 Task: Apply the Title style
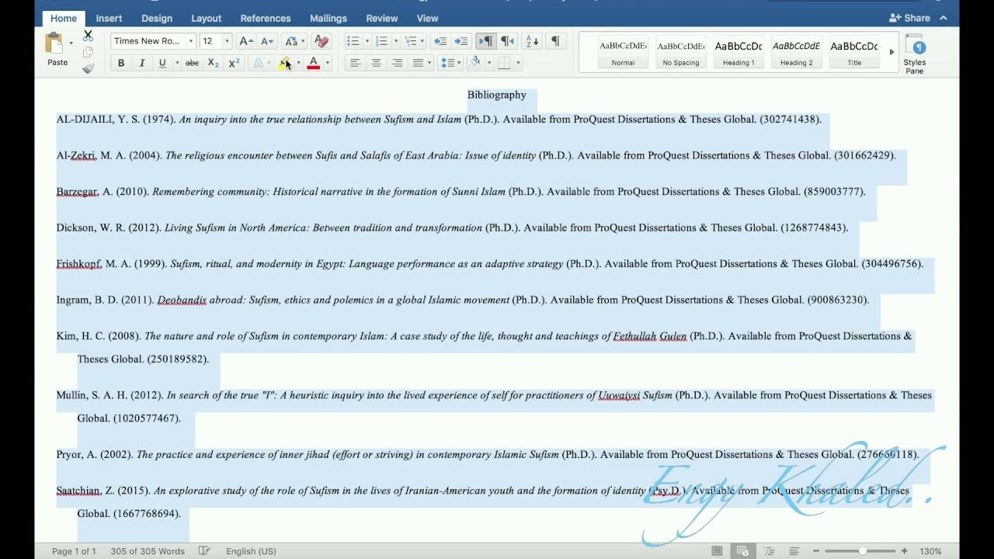click(854, 52)
